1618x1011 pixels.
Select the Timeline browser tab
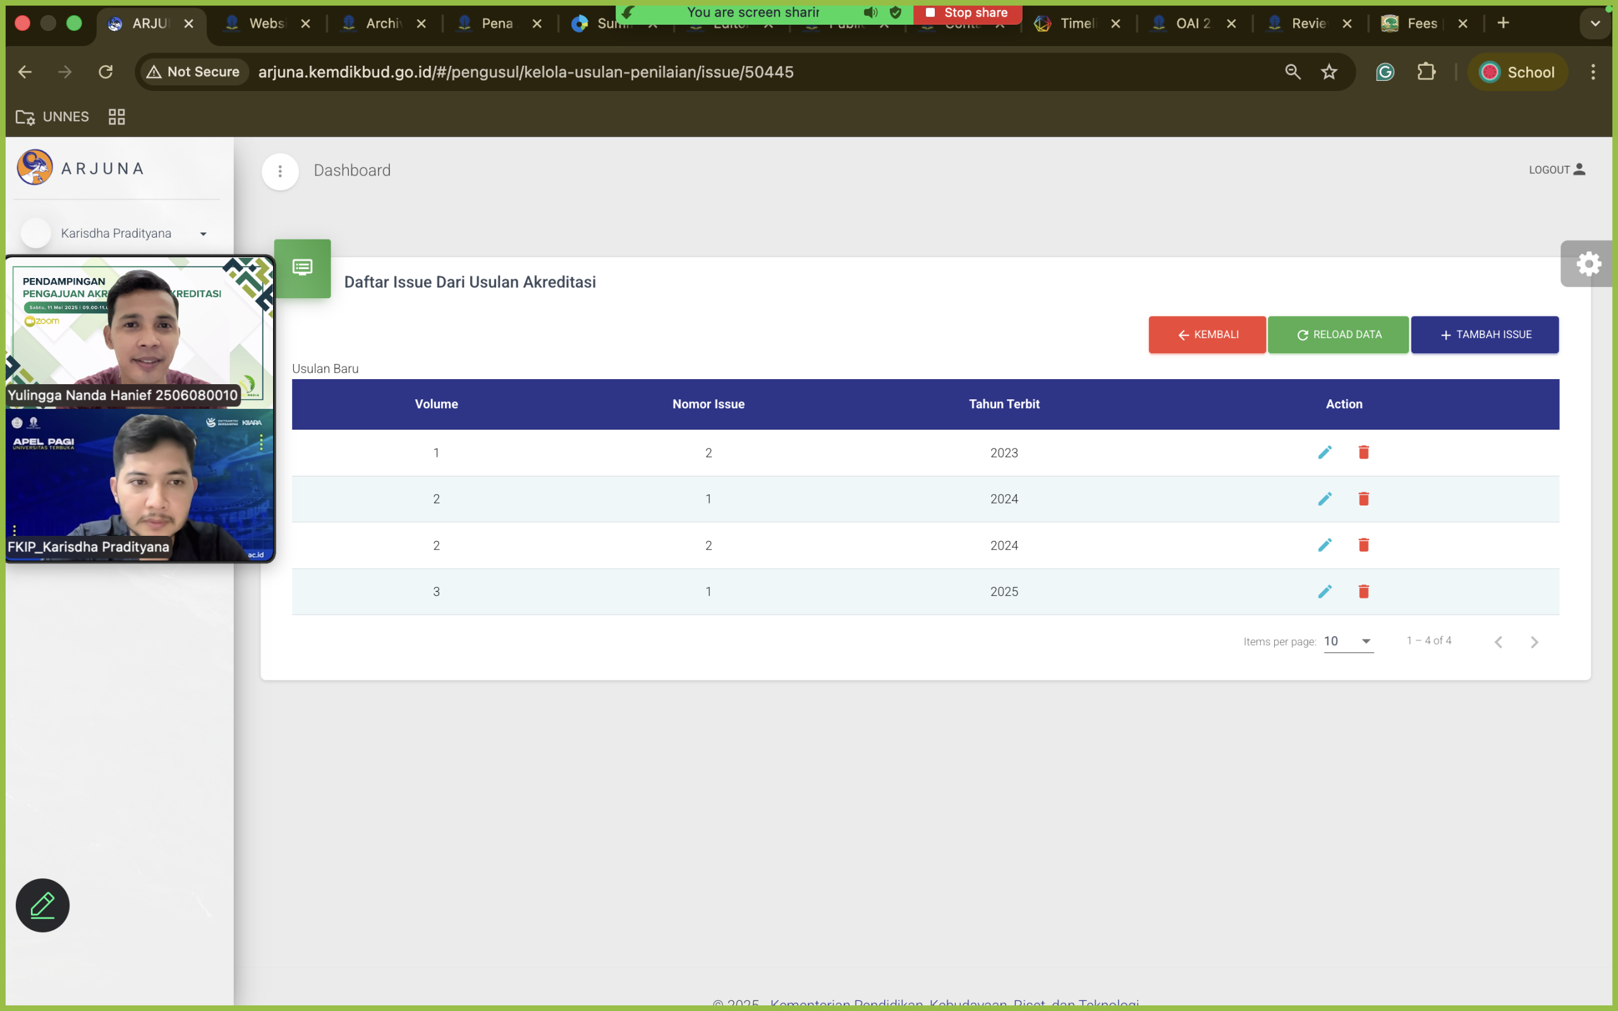point(1076,23)
